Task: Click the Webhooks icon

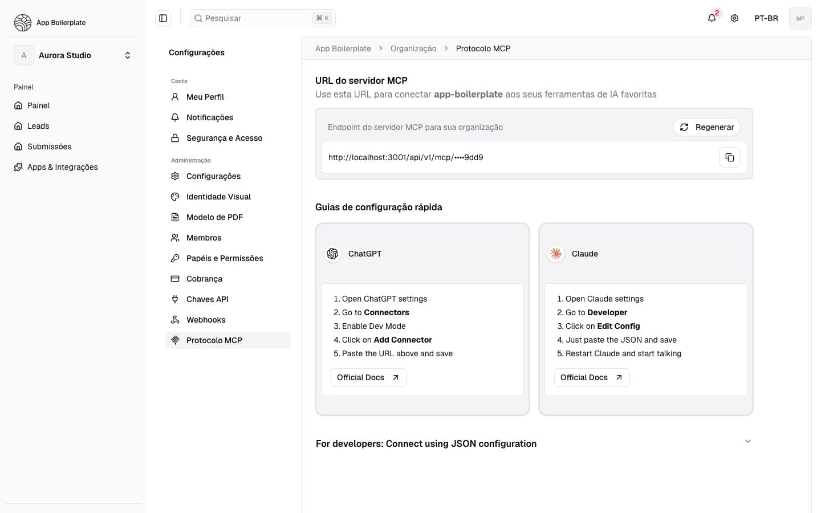Action: [x=175, y=320]
